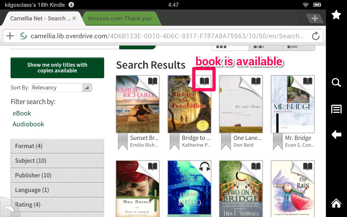Expand the Subject filter section
The height and width of the screenshot is (217, 347).
click(x=57, y=161)
